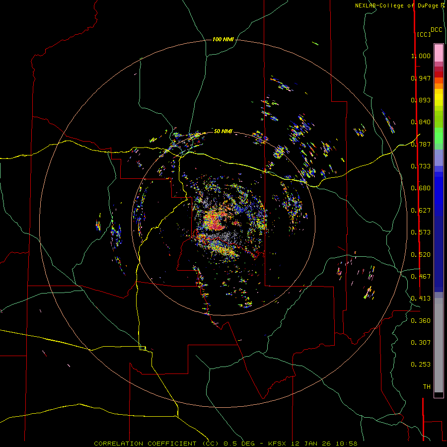Select the 0.947 legend value
The height and width of the screenshot is (447, 447).
[x=421, y=78]
